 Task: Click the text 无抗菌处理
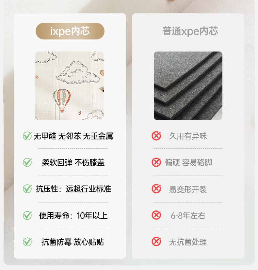click(x=188, y=242)
